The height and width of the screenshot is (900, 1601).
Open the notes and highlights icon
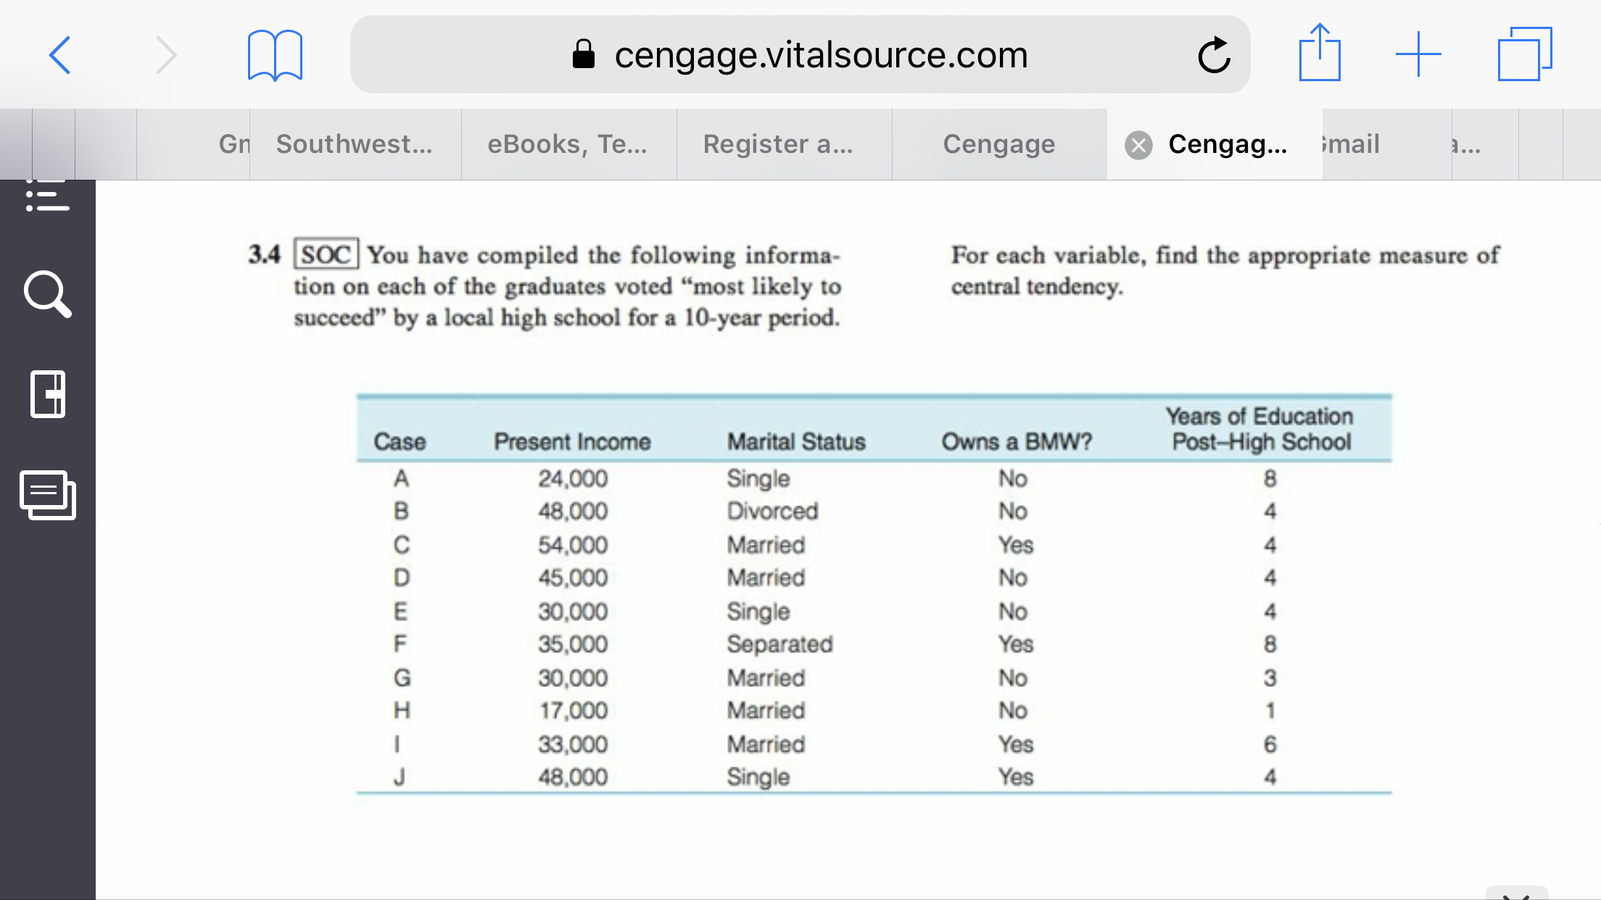(48, 495)
